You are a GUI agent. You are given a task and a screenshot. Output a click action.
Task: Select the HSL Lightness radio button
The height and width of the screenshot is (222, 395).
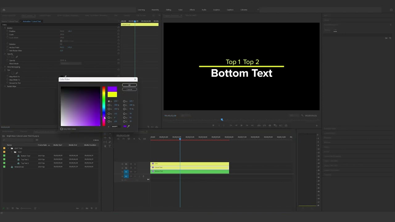coord(124,109)
